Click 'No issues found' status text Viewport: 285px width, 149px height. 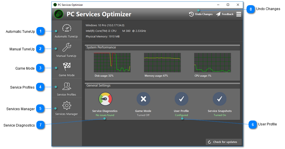coord(105,115)
